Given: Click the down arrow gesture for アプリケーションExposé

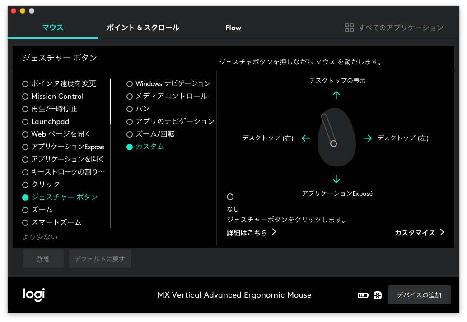Looking at the screenshot, I should click(336, 179).
